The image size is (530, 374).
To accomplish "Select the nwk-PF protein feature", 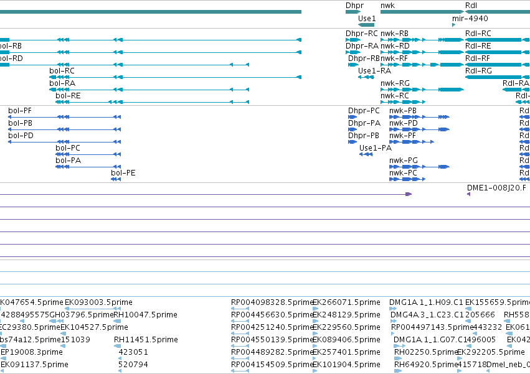I will click(x=412, y=142).
